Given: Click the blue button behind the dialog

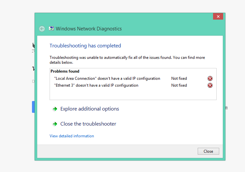Looking at the screenshot, I should 33,107.
